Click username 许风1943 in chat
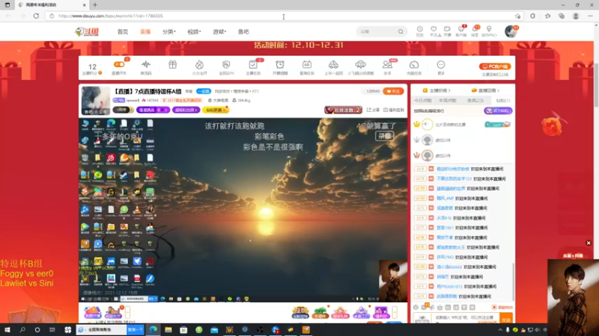 click(444, 257)
